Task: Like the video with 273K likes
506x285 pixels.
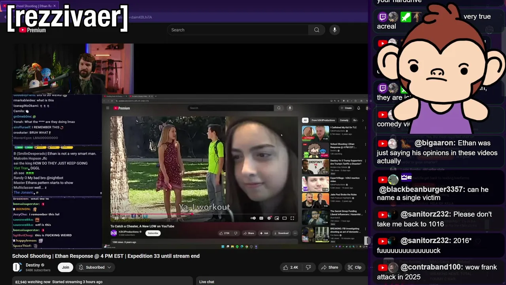Action: click(x=225, y=233)
